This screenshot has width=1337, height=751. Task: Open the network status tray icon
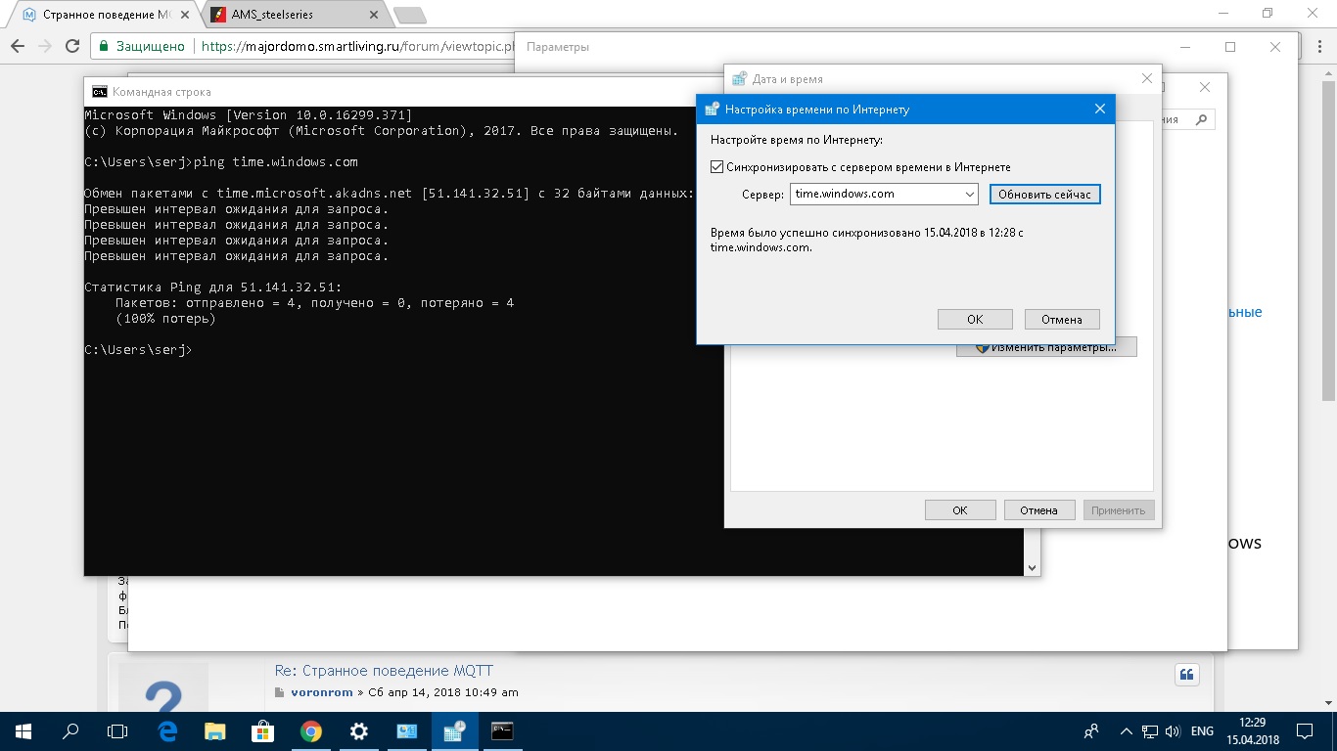1150,731
